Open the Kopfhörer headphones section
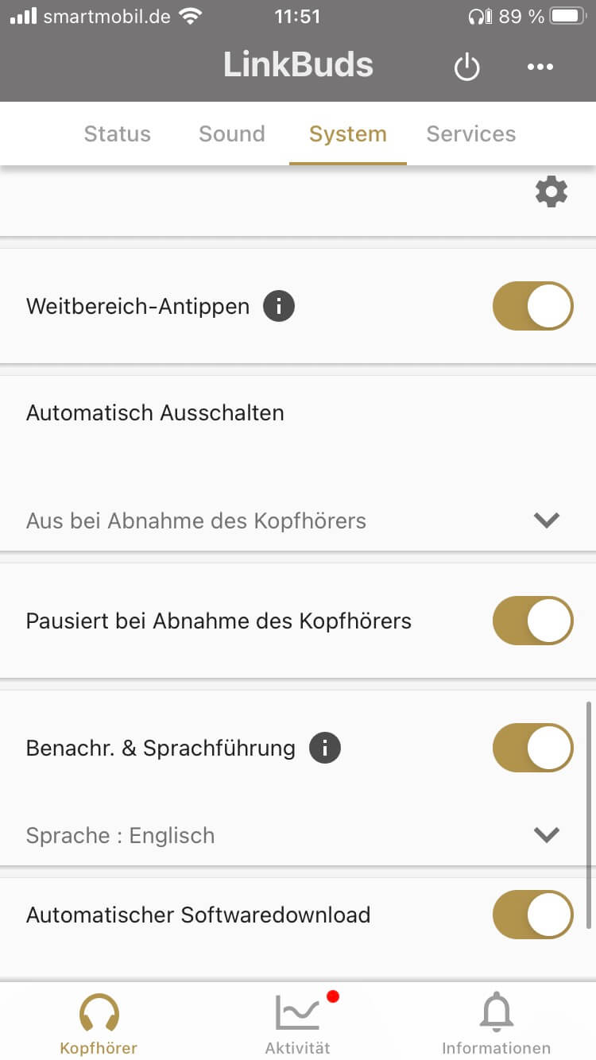The height and width of the screenshot is (1060, 596). coord(99,1024)
